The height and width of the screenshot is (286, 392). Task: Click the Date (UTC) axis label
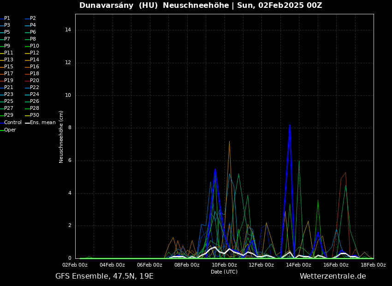[224, 272]
